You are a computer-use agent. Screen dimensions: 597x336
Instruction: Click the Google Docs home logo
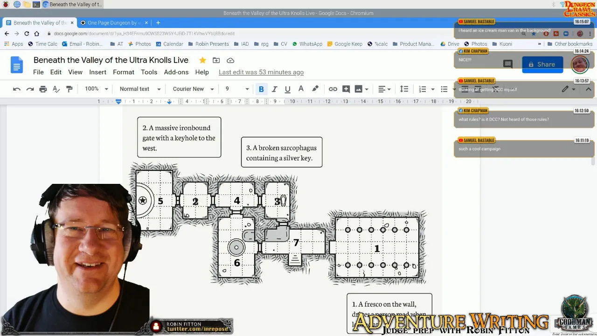(17, 65)
